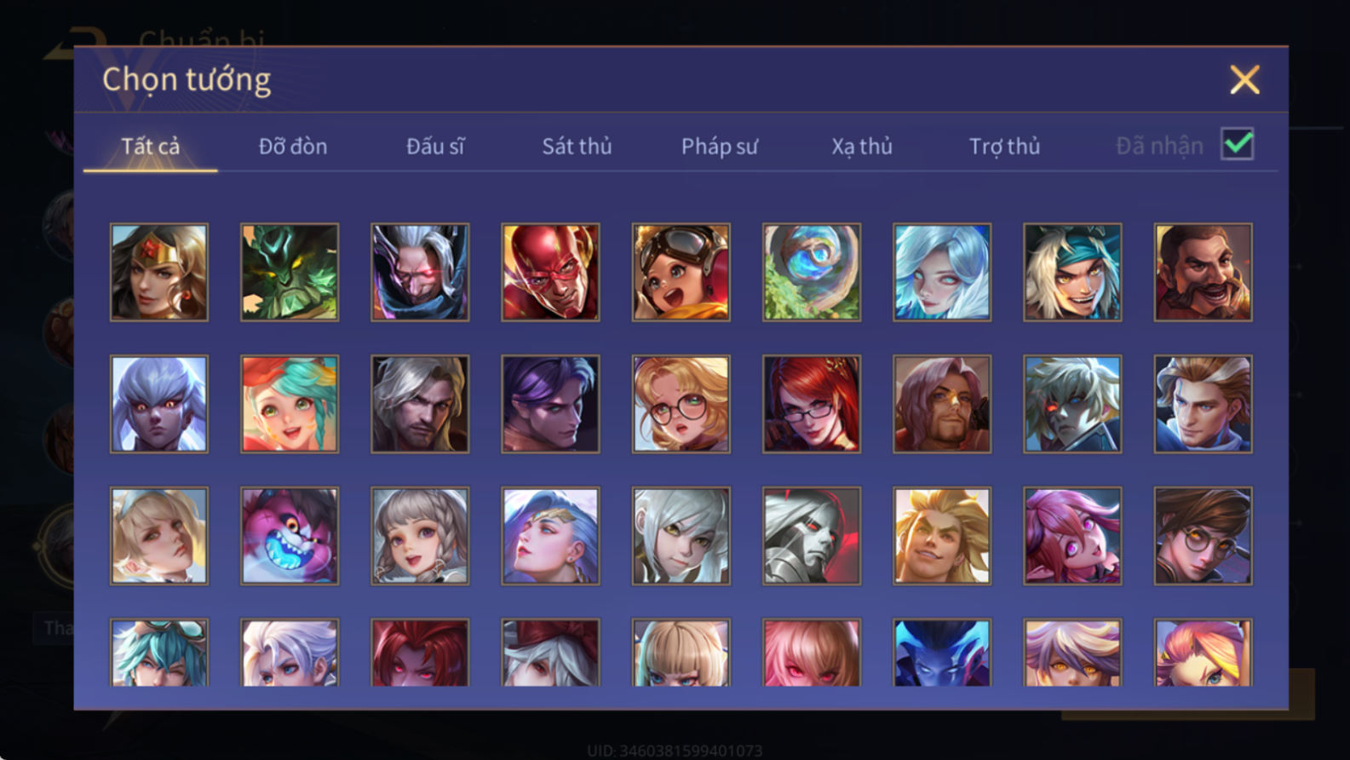Select the Wonder Woman hero portrait

click(159, 273)
